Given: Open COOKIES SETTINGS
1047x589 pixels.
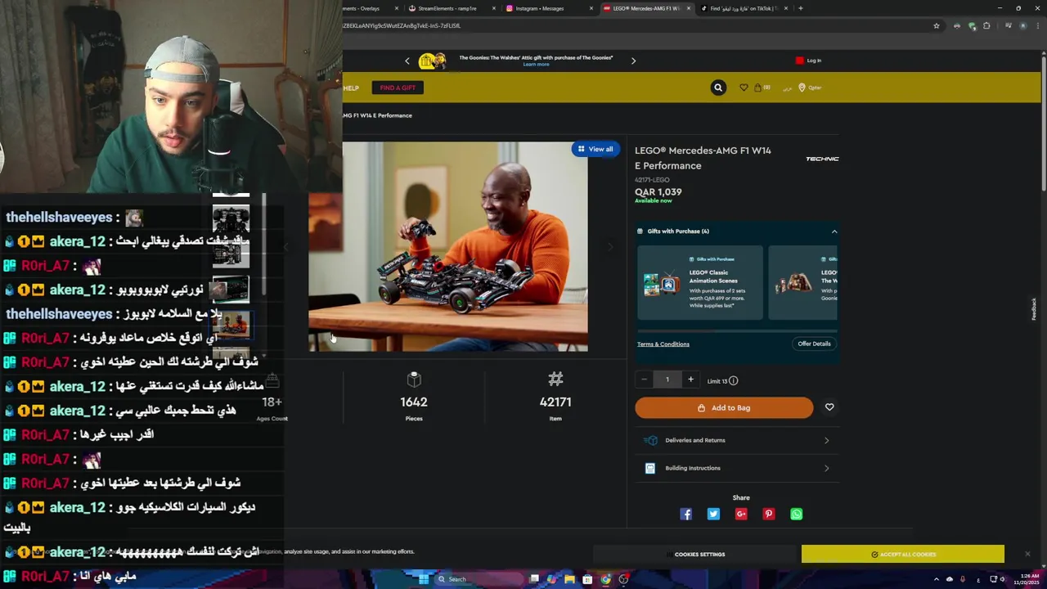Looking at the screenshot, I should point(695,554).
